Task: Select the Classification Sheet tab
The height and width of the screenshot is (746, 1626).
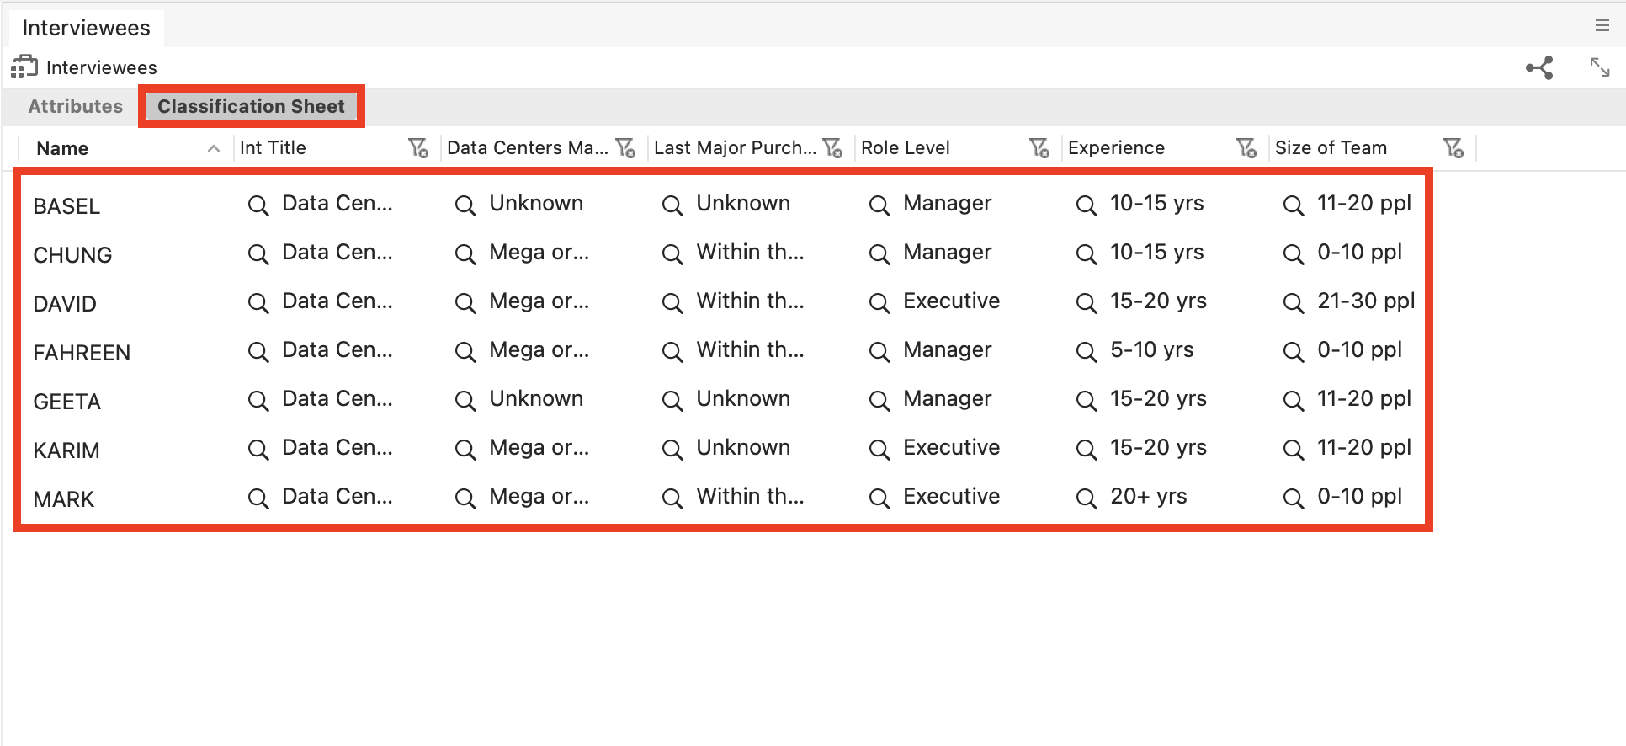Action: pos(251,106)
